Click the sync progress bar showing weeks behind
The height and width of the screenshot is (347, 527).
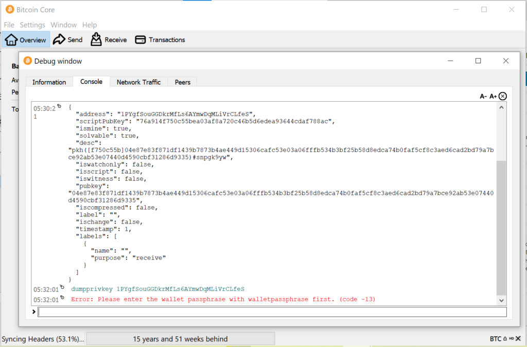(x=181, y=339)
